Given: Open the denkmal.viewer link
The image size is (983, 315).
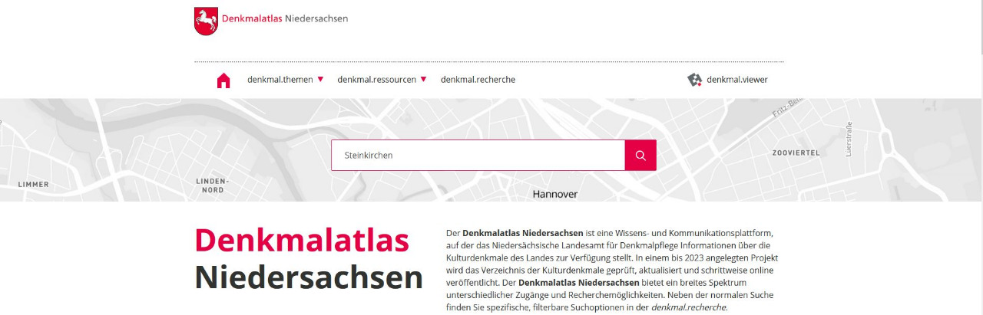Looking at the screenshot, I should coord(737,80).
